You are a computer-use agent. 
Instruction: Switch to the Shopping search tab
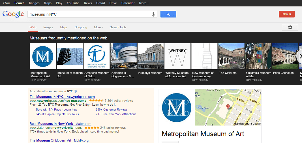(81, 27)
